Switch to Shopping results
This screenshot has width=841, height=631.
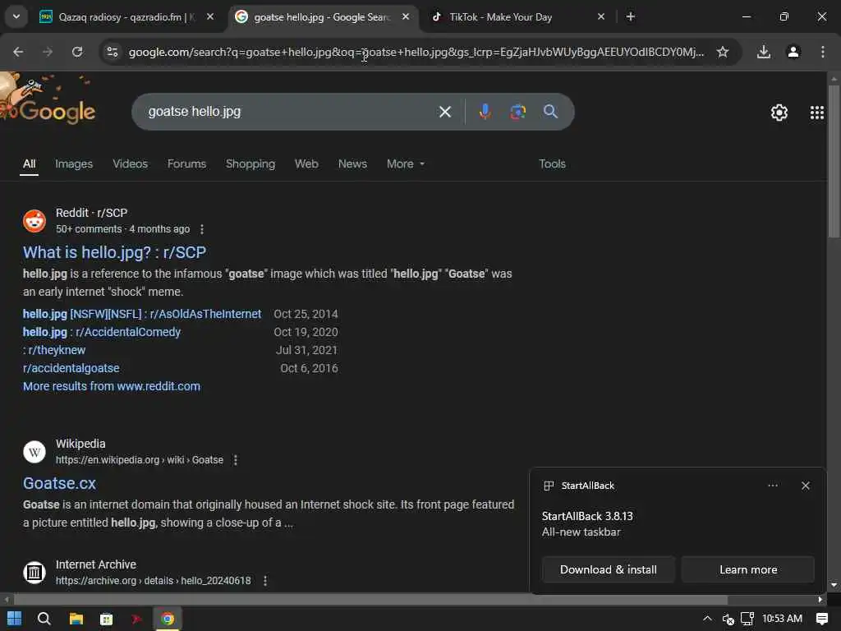(250, 164)
